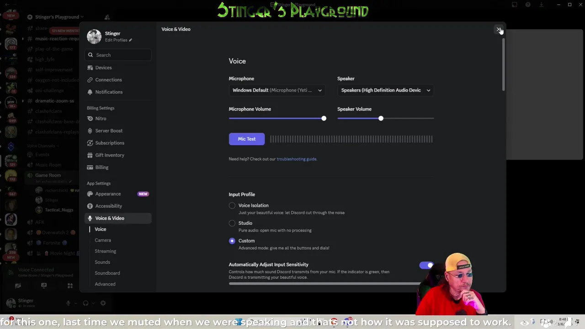Screen dimensions: 585x329
Task: Select Studio input profile
Action: (232, 223)
